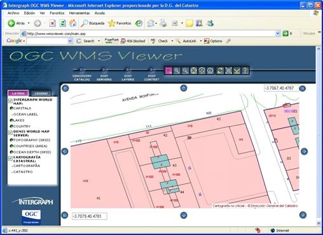Screen dimensions: 323x235
Task: Click the first magnifier tool beside the pink tool
Action: pyautogui.click(x=177, y=71)
